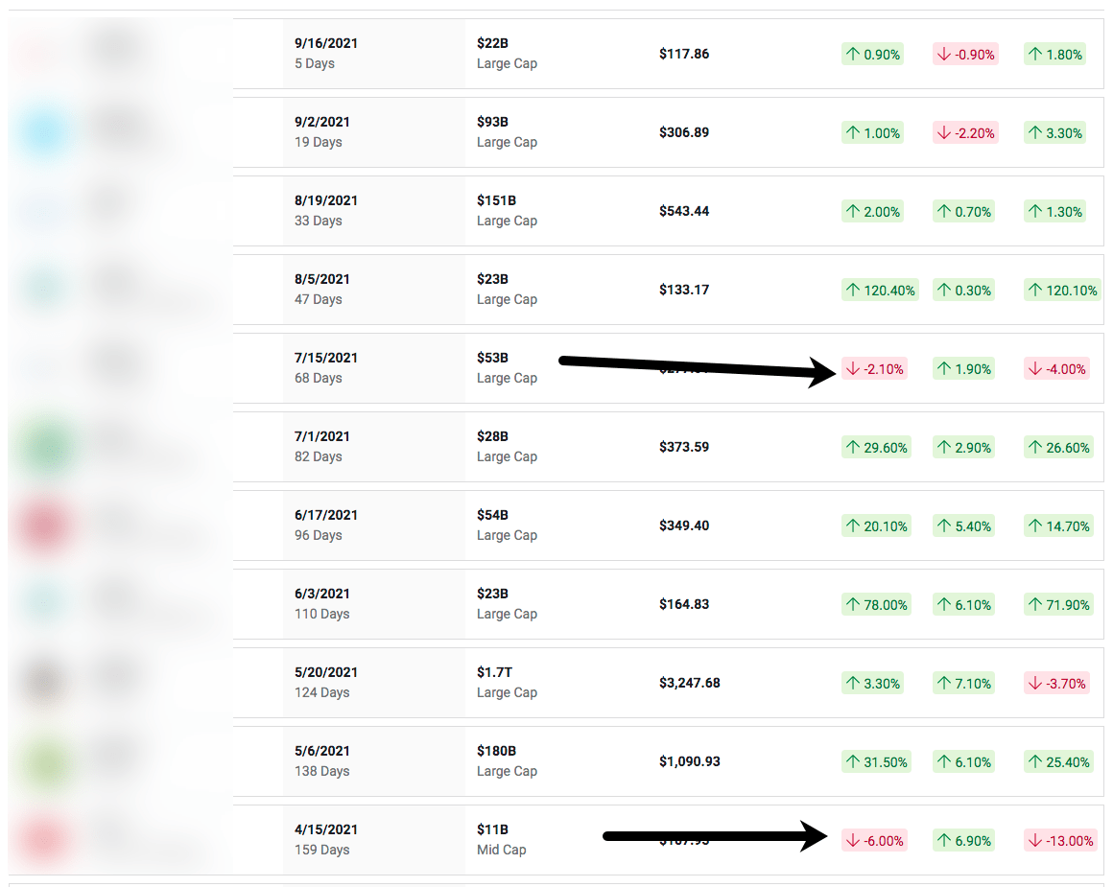Click the red down arrow beside -2.10%

click(851, 368)
